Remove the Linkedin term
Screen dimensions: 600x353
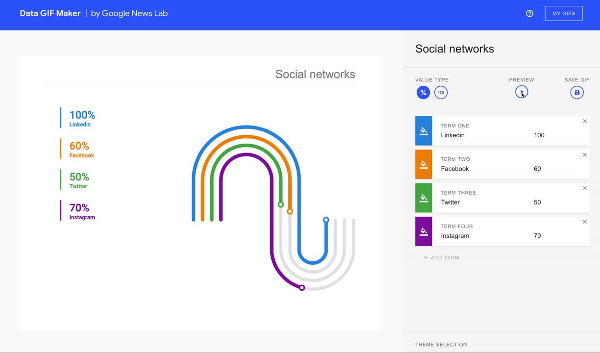pyautogui.click(x=584, y=121)
